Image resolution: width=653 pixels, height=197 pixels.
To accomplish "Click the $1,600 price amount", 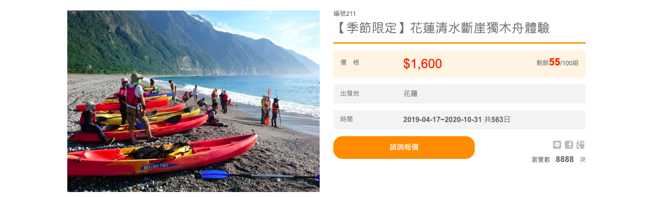I will 422,64.
